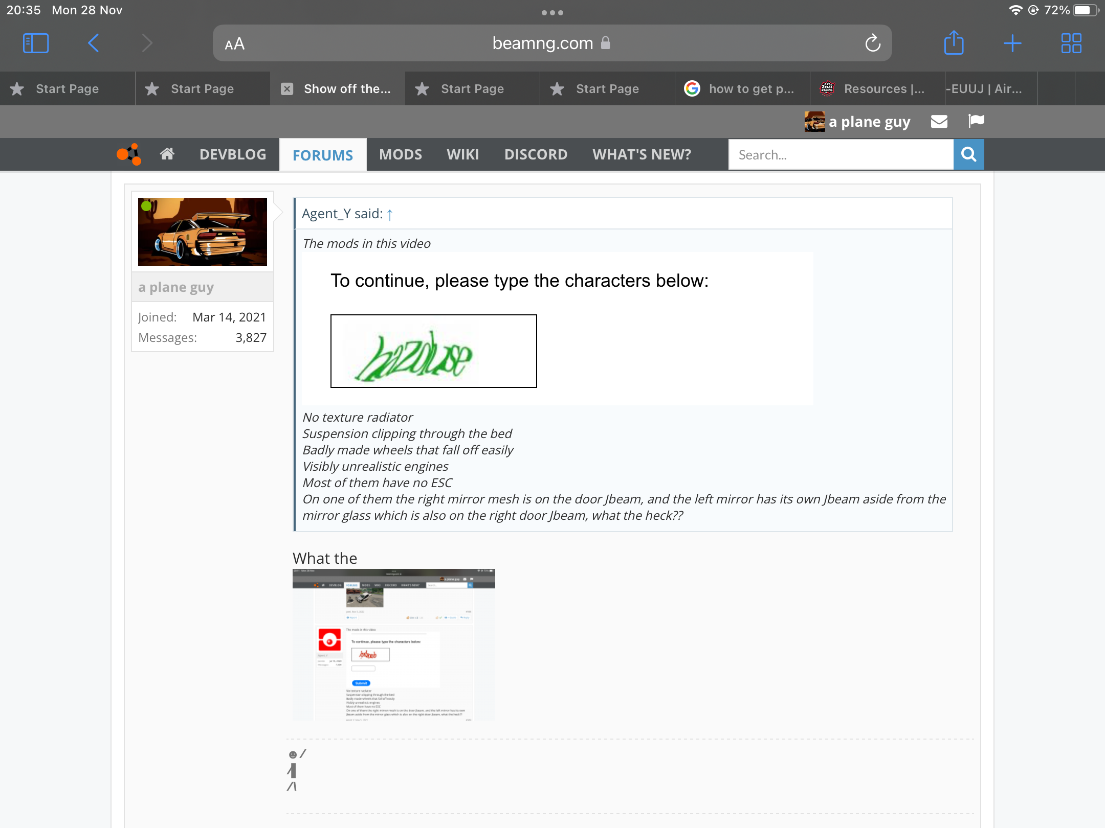Image resolution: width=1105 pixels, height=828 pixels.
Task: Enlarge the attached screenshot thumbnail
Action: (x=394, y=645)
